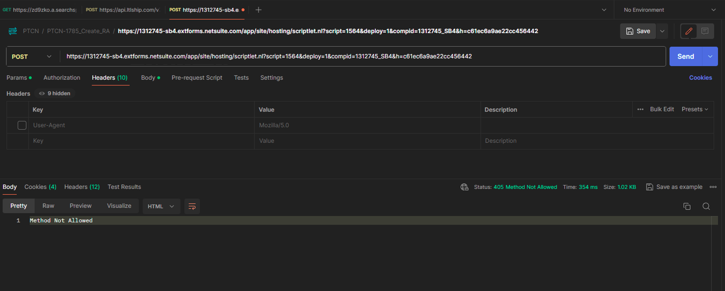Open the comments icon beside edit
Screen dimensions: 725x291
point(705,31)
